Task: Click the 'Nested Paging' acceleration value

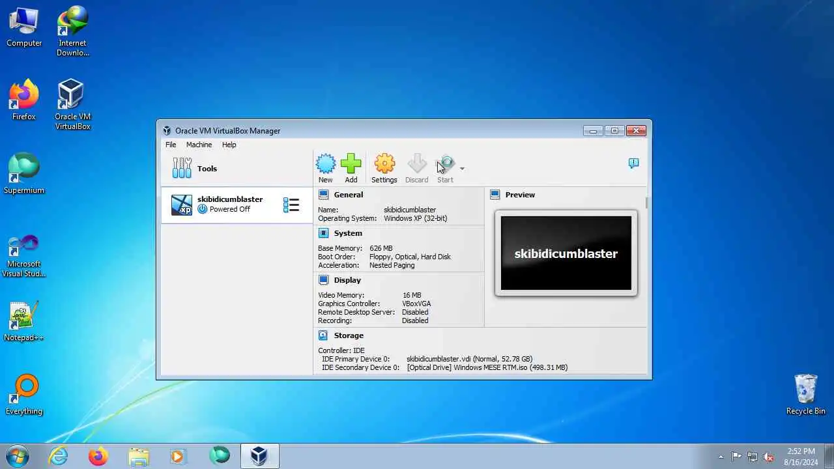Action: pos(392,265)
